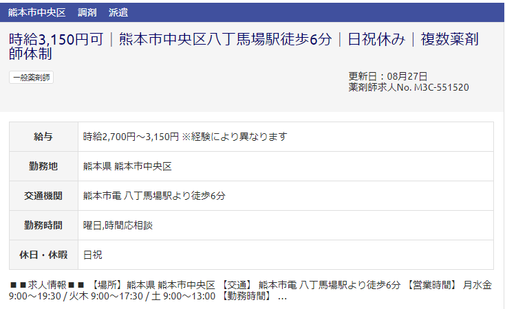Click the 交通機関 row header cell
Image resolution: width=505 pixels, height=309 pixels.
coord(43,196)
